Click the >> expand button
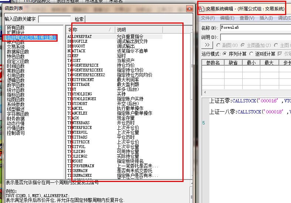The image size is (291, 203). (207, 45)
